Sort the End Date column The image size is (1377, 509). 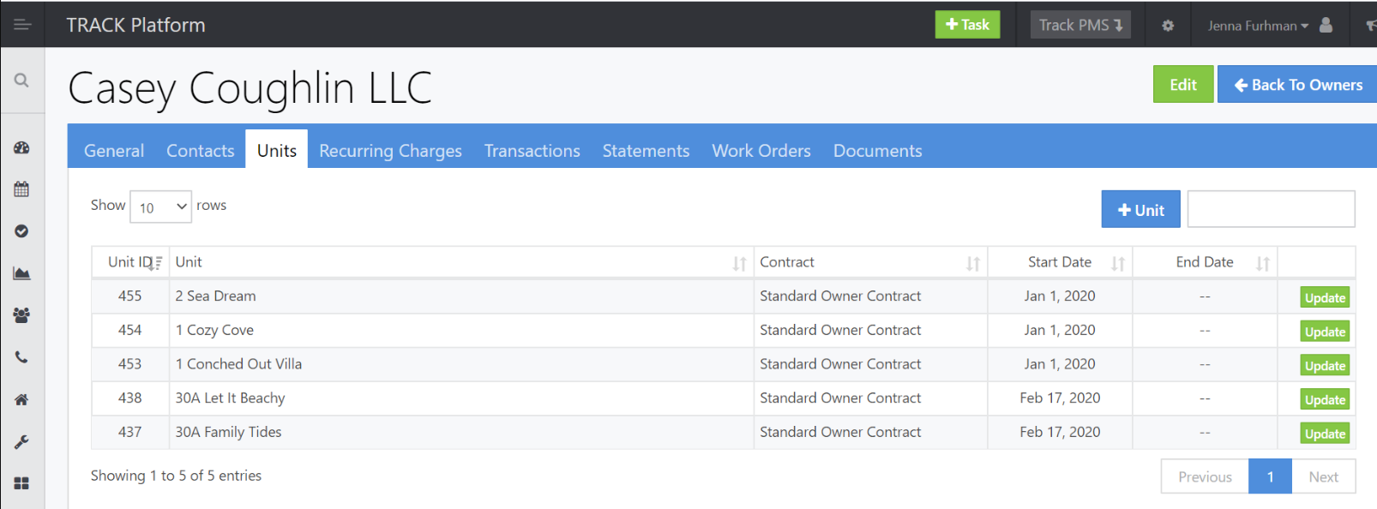pyautogui.click(x=1263, y=264)
